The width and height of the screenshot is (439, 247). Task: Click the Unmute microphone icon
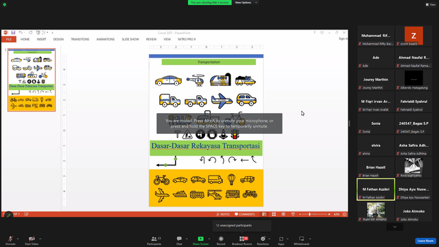pyautogui.click(x=10, y=239)
